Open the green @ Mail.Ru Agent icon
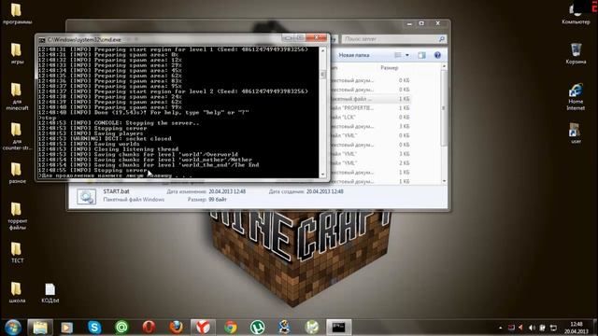Screen dimensions: 598x336 (x=121, y=328)
